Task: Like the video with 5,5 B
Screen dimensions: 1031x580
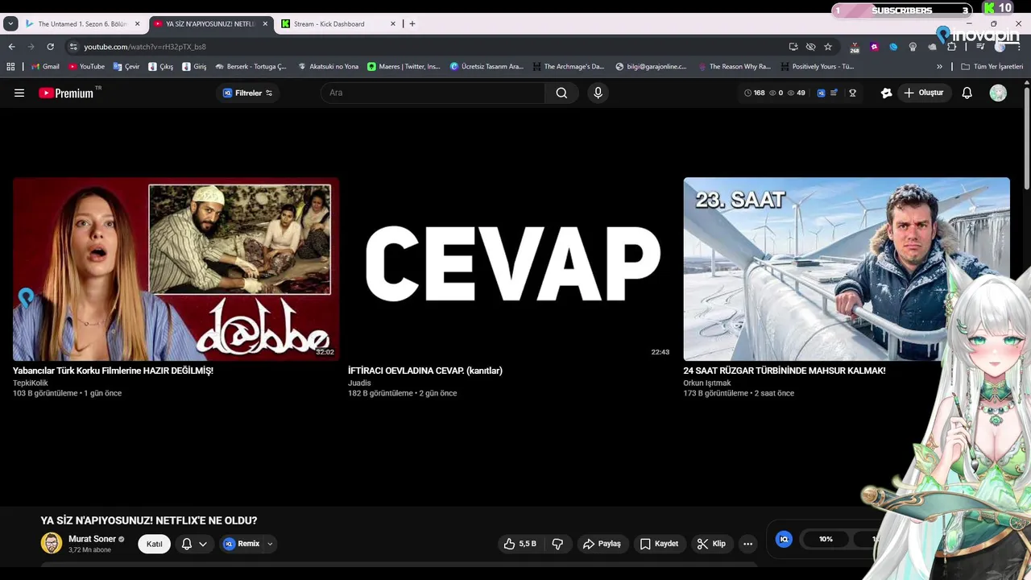Action: (x=520, y=544)
